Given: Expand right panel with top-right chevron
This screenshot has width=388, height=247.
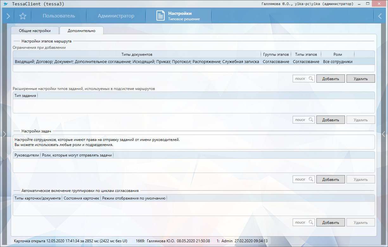Looking at the screenshot, I should click(380, 16).
